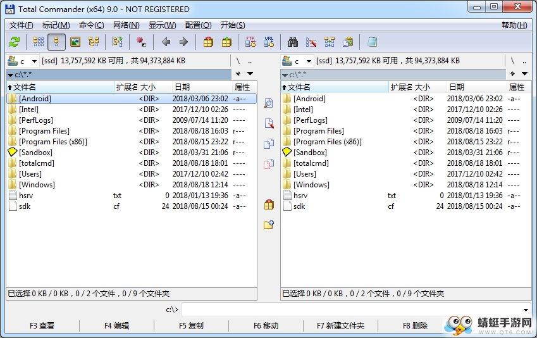Open the 显示(W) menu
537x338 pixels.
[163, 25]
